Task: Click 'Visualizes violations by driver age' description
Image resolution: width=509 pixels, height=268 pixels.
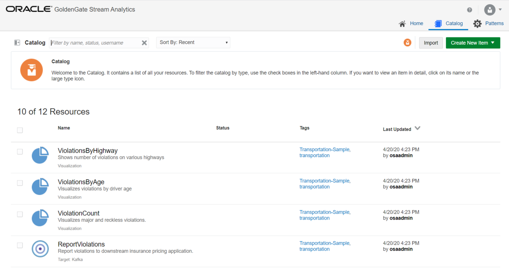Action: coord(95,189)
